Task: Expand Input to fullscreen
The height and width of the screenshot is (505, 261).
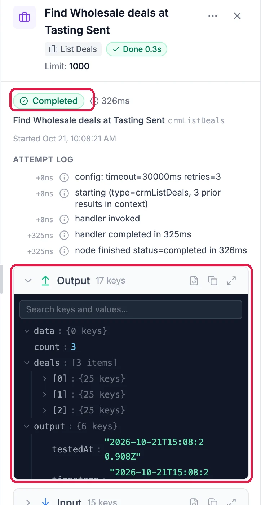Action: 231,502
